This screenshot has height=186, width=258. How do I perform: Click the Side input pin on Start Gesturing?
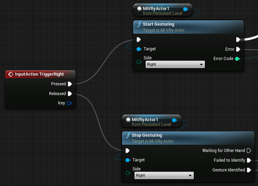139,62
